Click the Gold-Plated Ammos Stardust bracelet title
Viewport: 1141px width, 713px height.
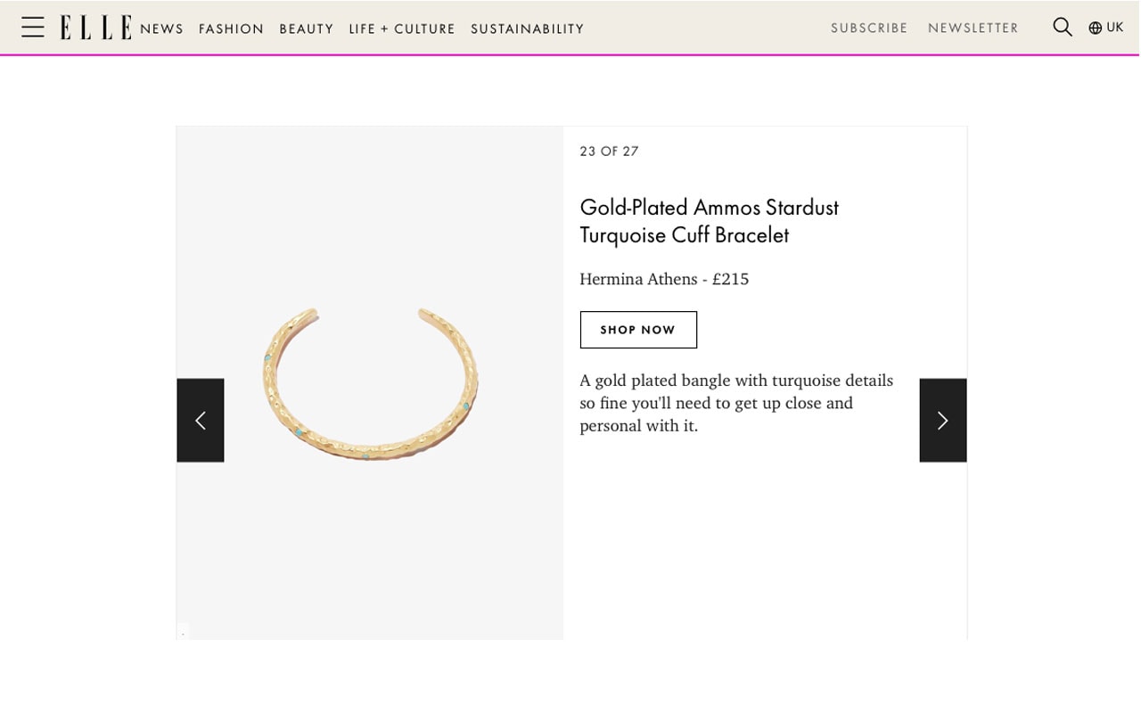point(709,221)
